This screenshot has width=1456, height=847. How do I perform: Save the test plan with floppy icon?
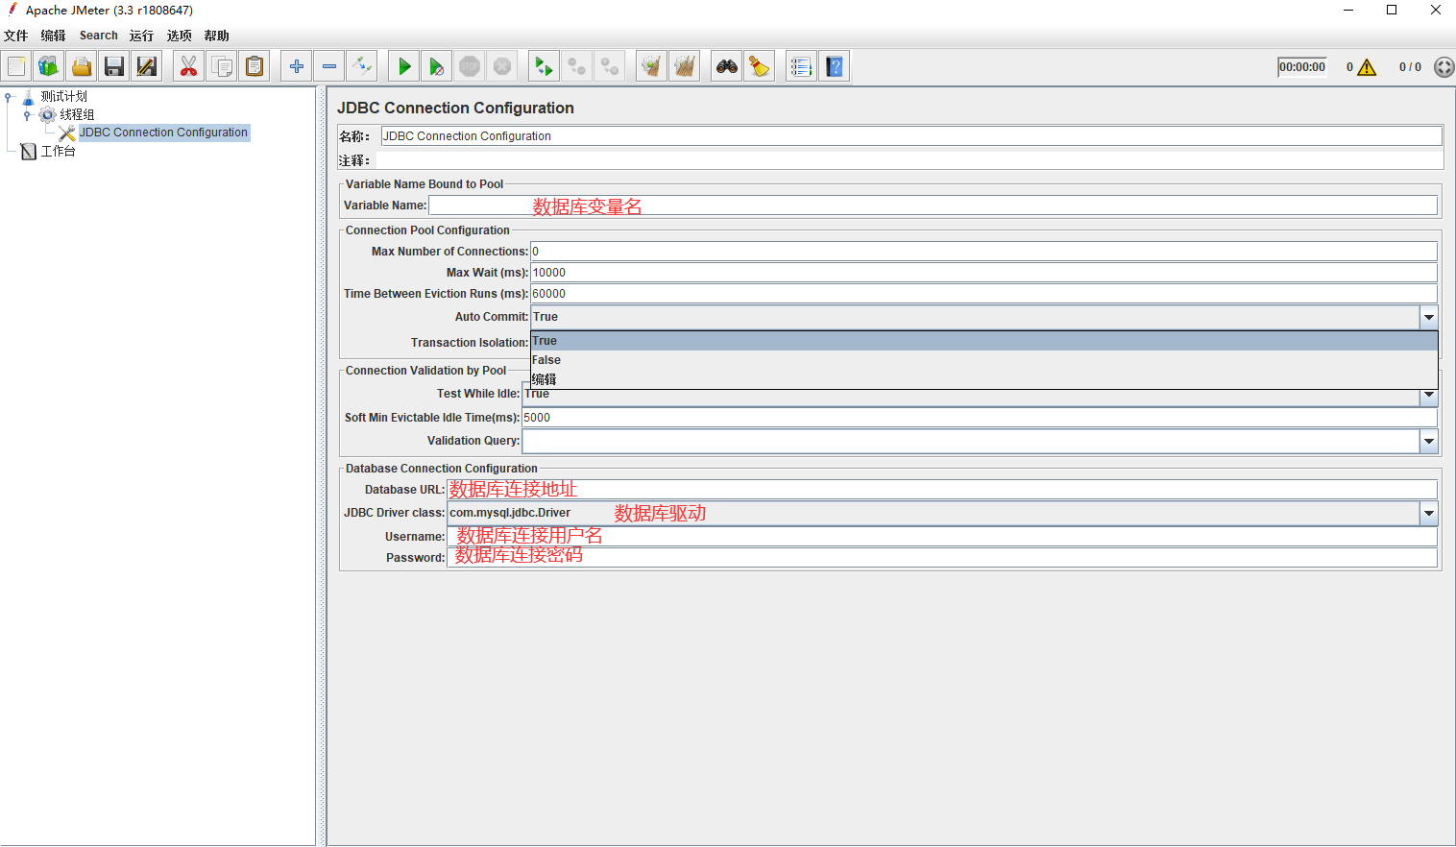(114, 66)
